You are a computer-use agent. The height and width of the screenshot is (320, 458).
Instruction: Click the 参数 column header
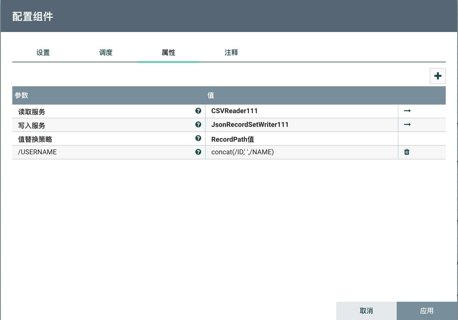(22, 95)
